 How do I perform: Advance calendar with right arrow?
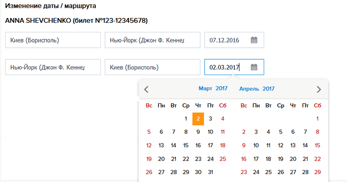(319, 89)
